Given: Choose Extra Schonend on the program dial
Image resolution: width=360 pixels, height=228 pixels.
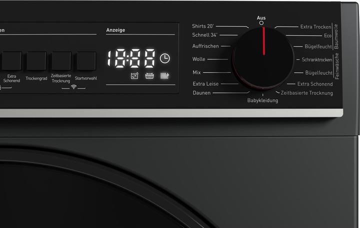Looking at the screenshot, I should (315, 84).
